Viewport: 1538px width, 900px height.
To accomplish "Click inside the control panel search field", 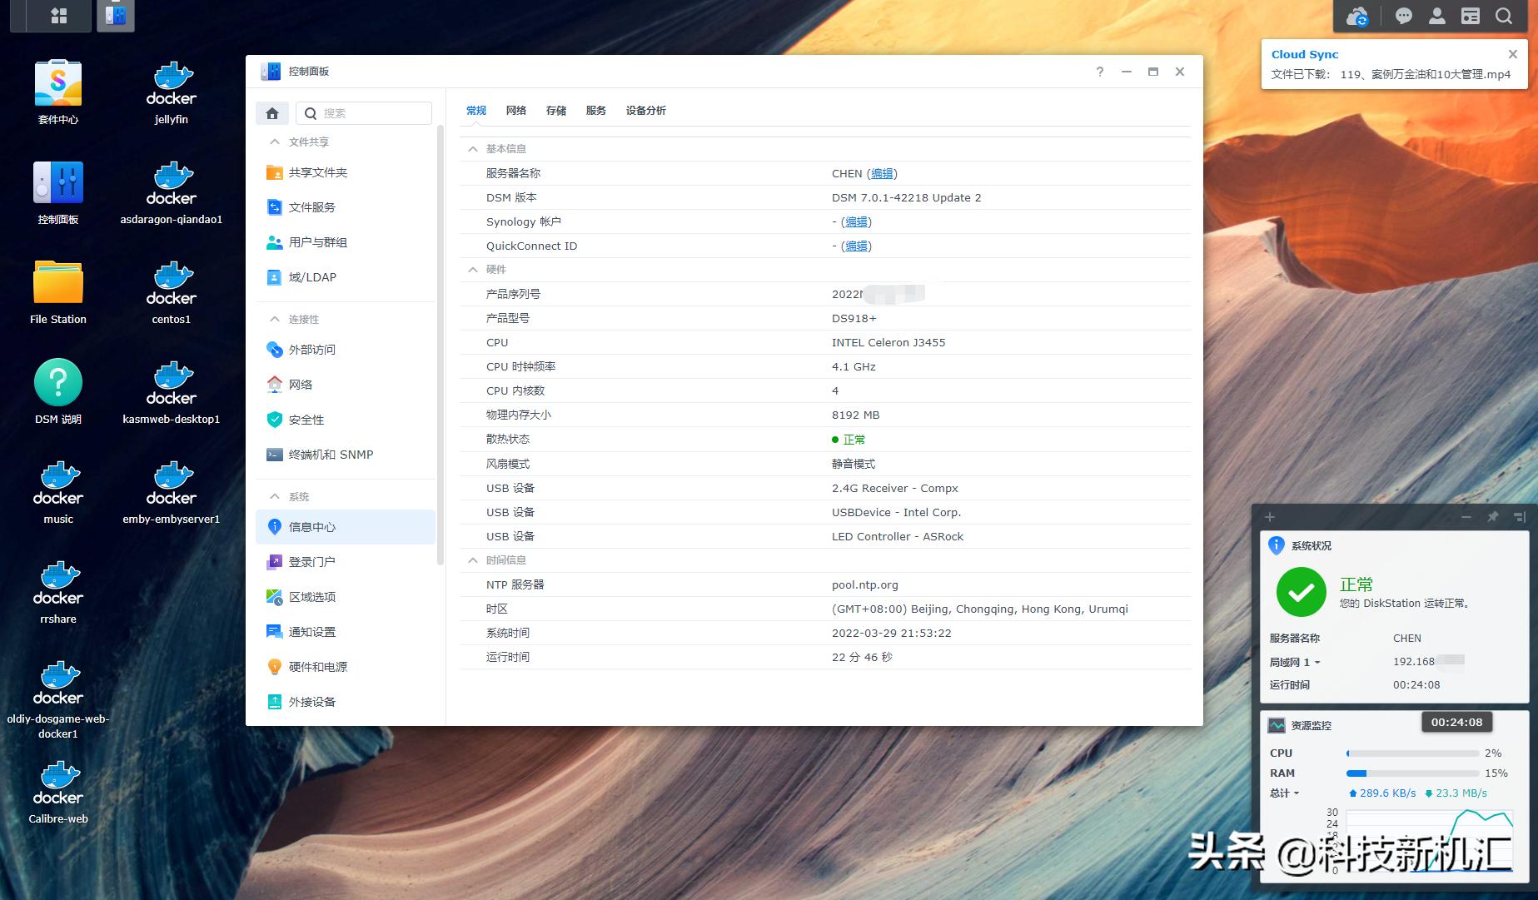I will click(366, 112).
